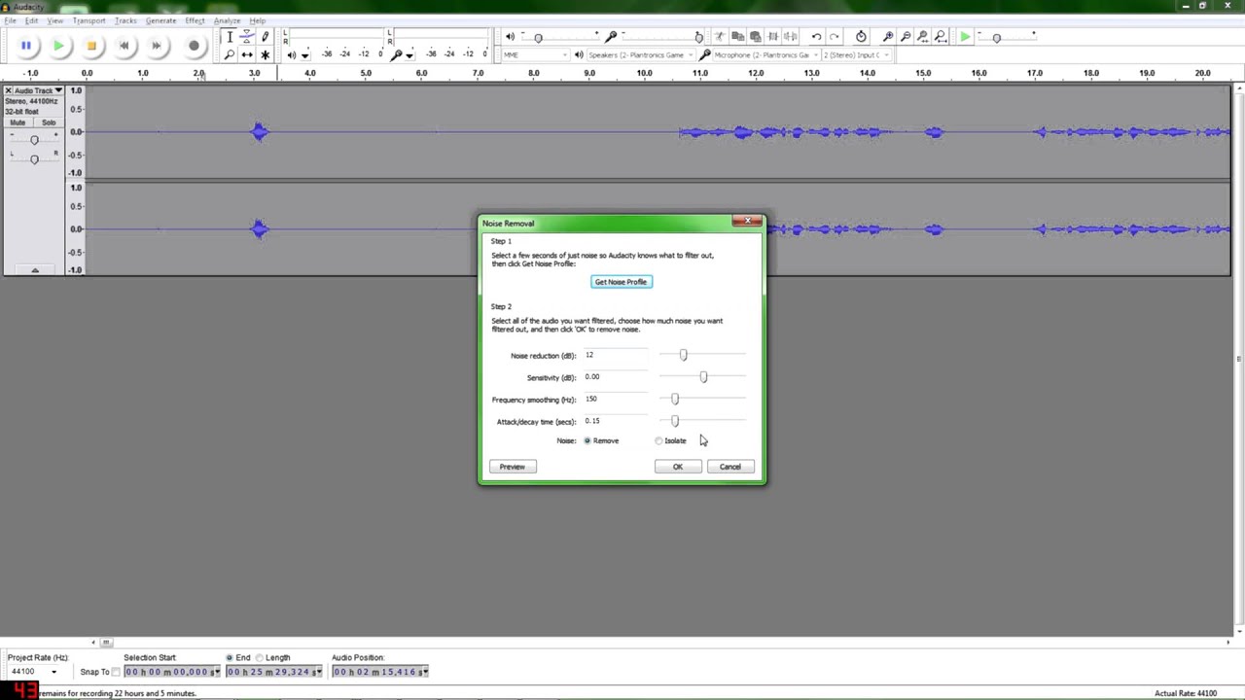Screen dimensions: 1245x700
Task: Click the Redo arrow icon
Action: [834, 37]
